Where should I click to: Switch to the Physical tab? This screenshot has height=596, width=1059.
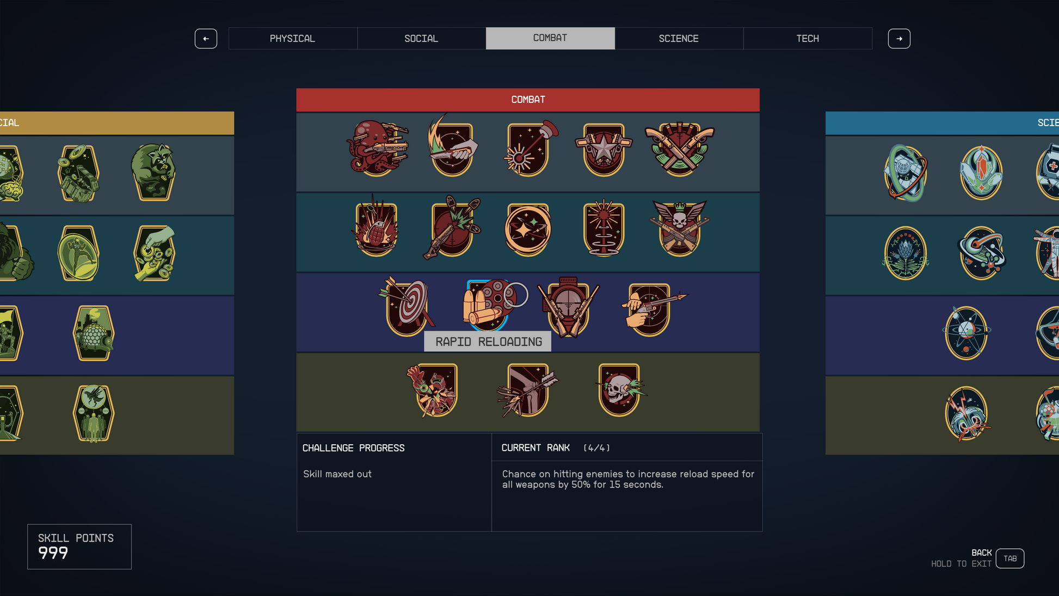[293, 39]
